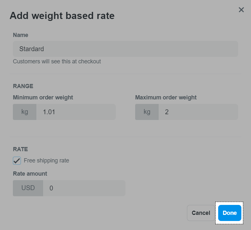251x230 pixels.
Task: Click the Add weight based rate title
Action: point(62,15)
